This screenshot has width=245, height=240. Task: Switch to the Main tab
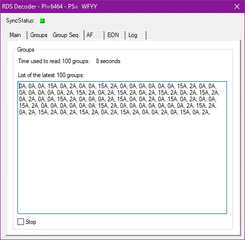pos(16,35)
